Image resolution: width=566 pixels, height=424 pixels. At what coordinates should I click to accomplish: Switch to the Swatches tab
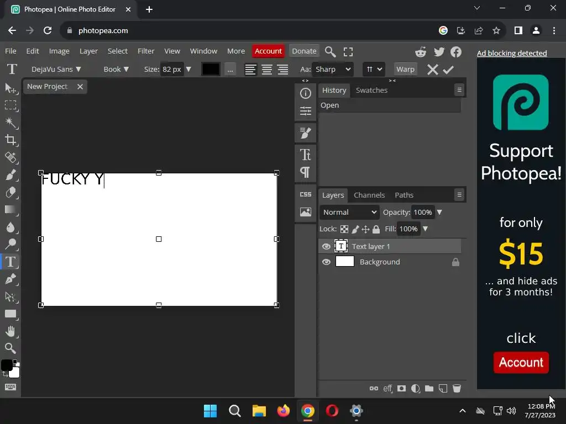click(x=371, y=90)
